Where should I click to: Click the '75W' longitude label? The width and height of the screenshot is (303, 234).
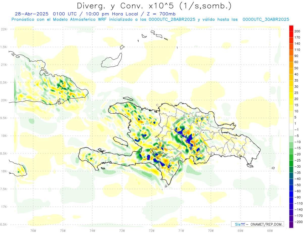coord(63,231)
